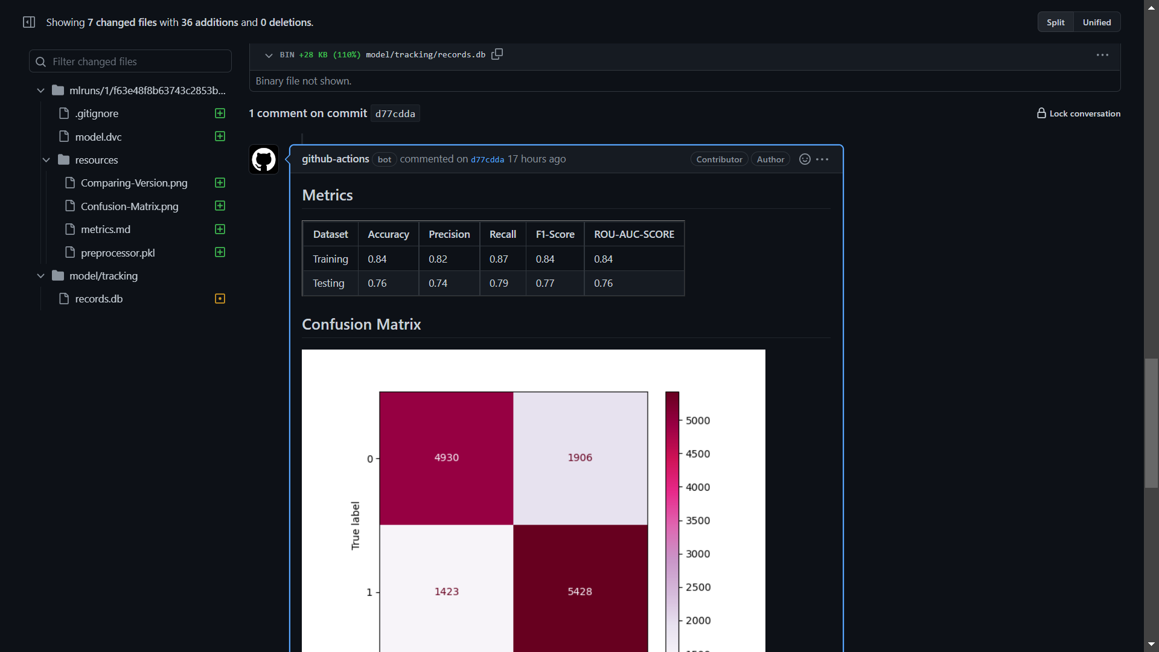The width and height of the screenshot is (1159, 652).
Task: Click the mlruns folder icon
Action: click(58, 91)
